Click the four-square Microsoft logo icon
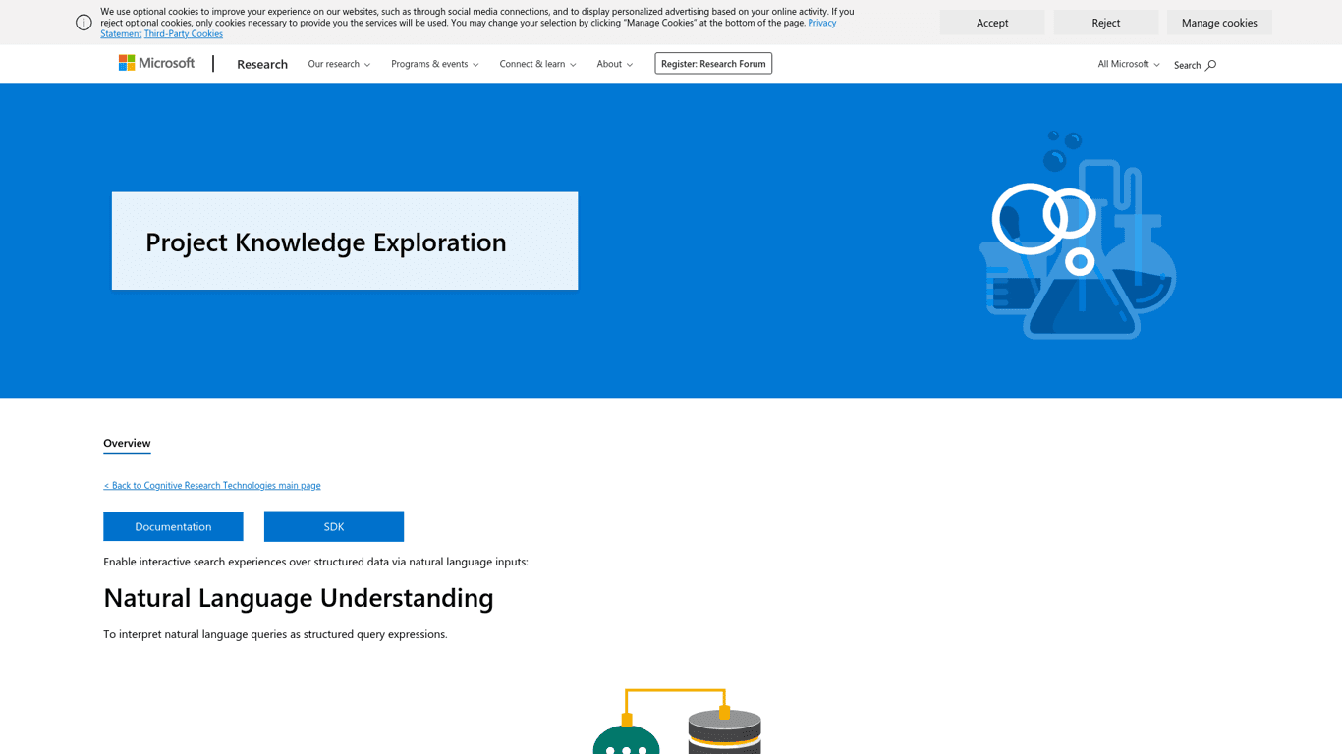Viewport: 1342px width, 754px height. point(126,62)
